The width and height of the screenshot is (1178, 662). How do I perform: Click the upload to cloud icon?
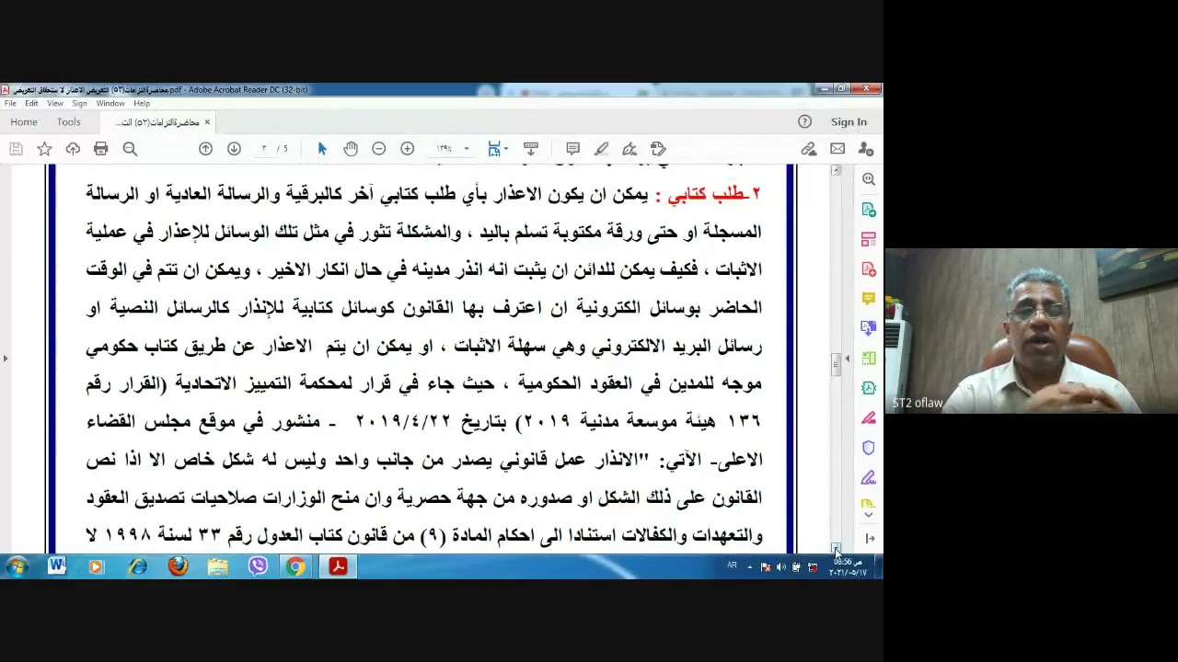pyautogui.click(x=73, y=149)
